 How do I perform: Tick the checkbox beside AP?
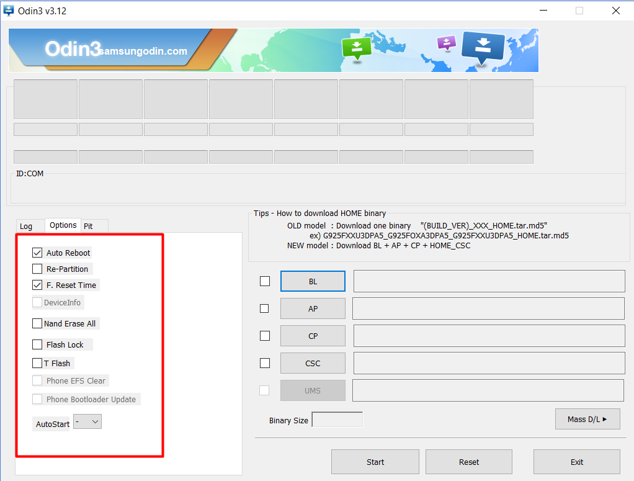264,308
